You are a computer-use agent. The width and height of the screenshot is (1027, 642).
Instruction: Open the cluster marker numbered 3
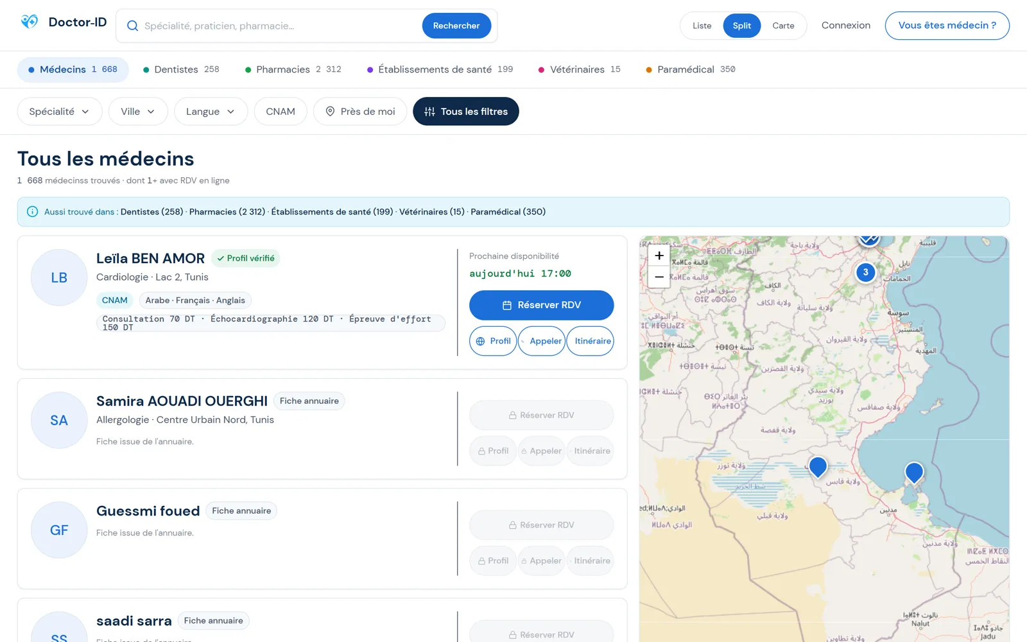tap(865, 272)
